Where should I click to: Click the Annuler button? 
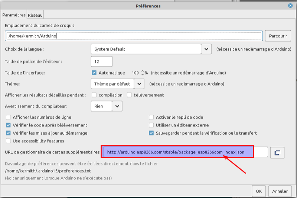[280, 191]
